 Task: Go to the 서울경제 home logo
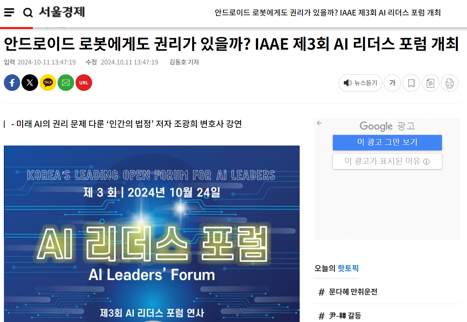(62, 12)
